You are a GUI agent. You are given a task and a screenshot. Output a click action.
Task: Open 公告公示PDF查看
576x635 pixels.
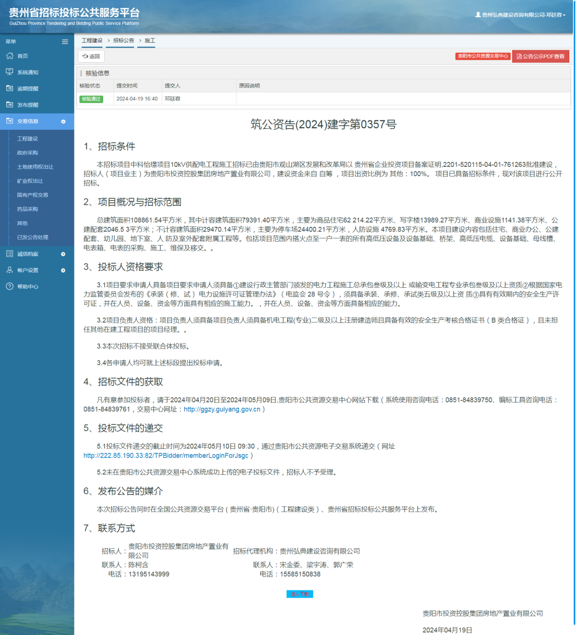click(x=540, y=56)
